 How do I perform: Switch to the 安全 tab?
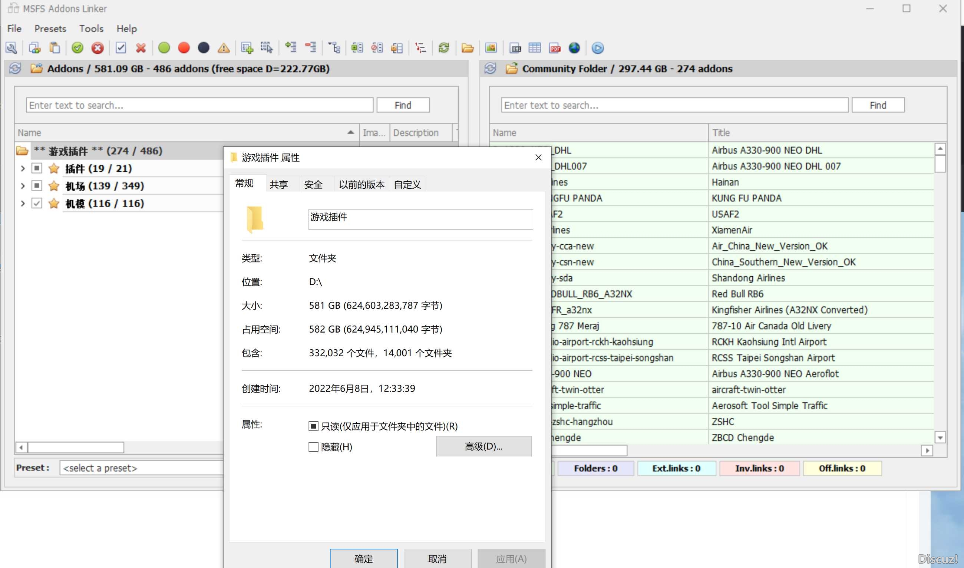click(313, 185)
